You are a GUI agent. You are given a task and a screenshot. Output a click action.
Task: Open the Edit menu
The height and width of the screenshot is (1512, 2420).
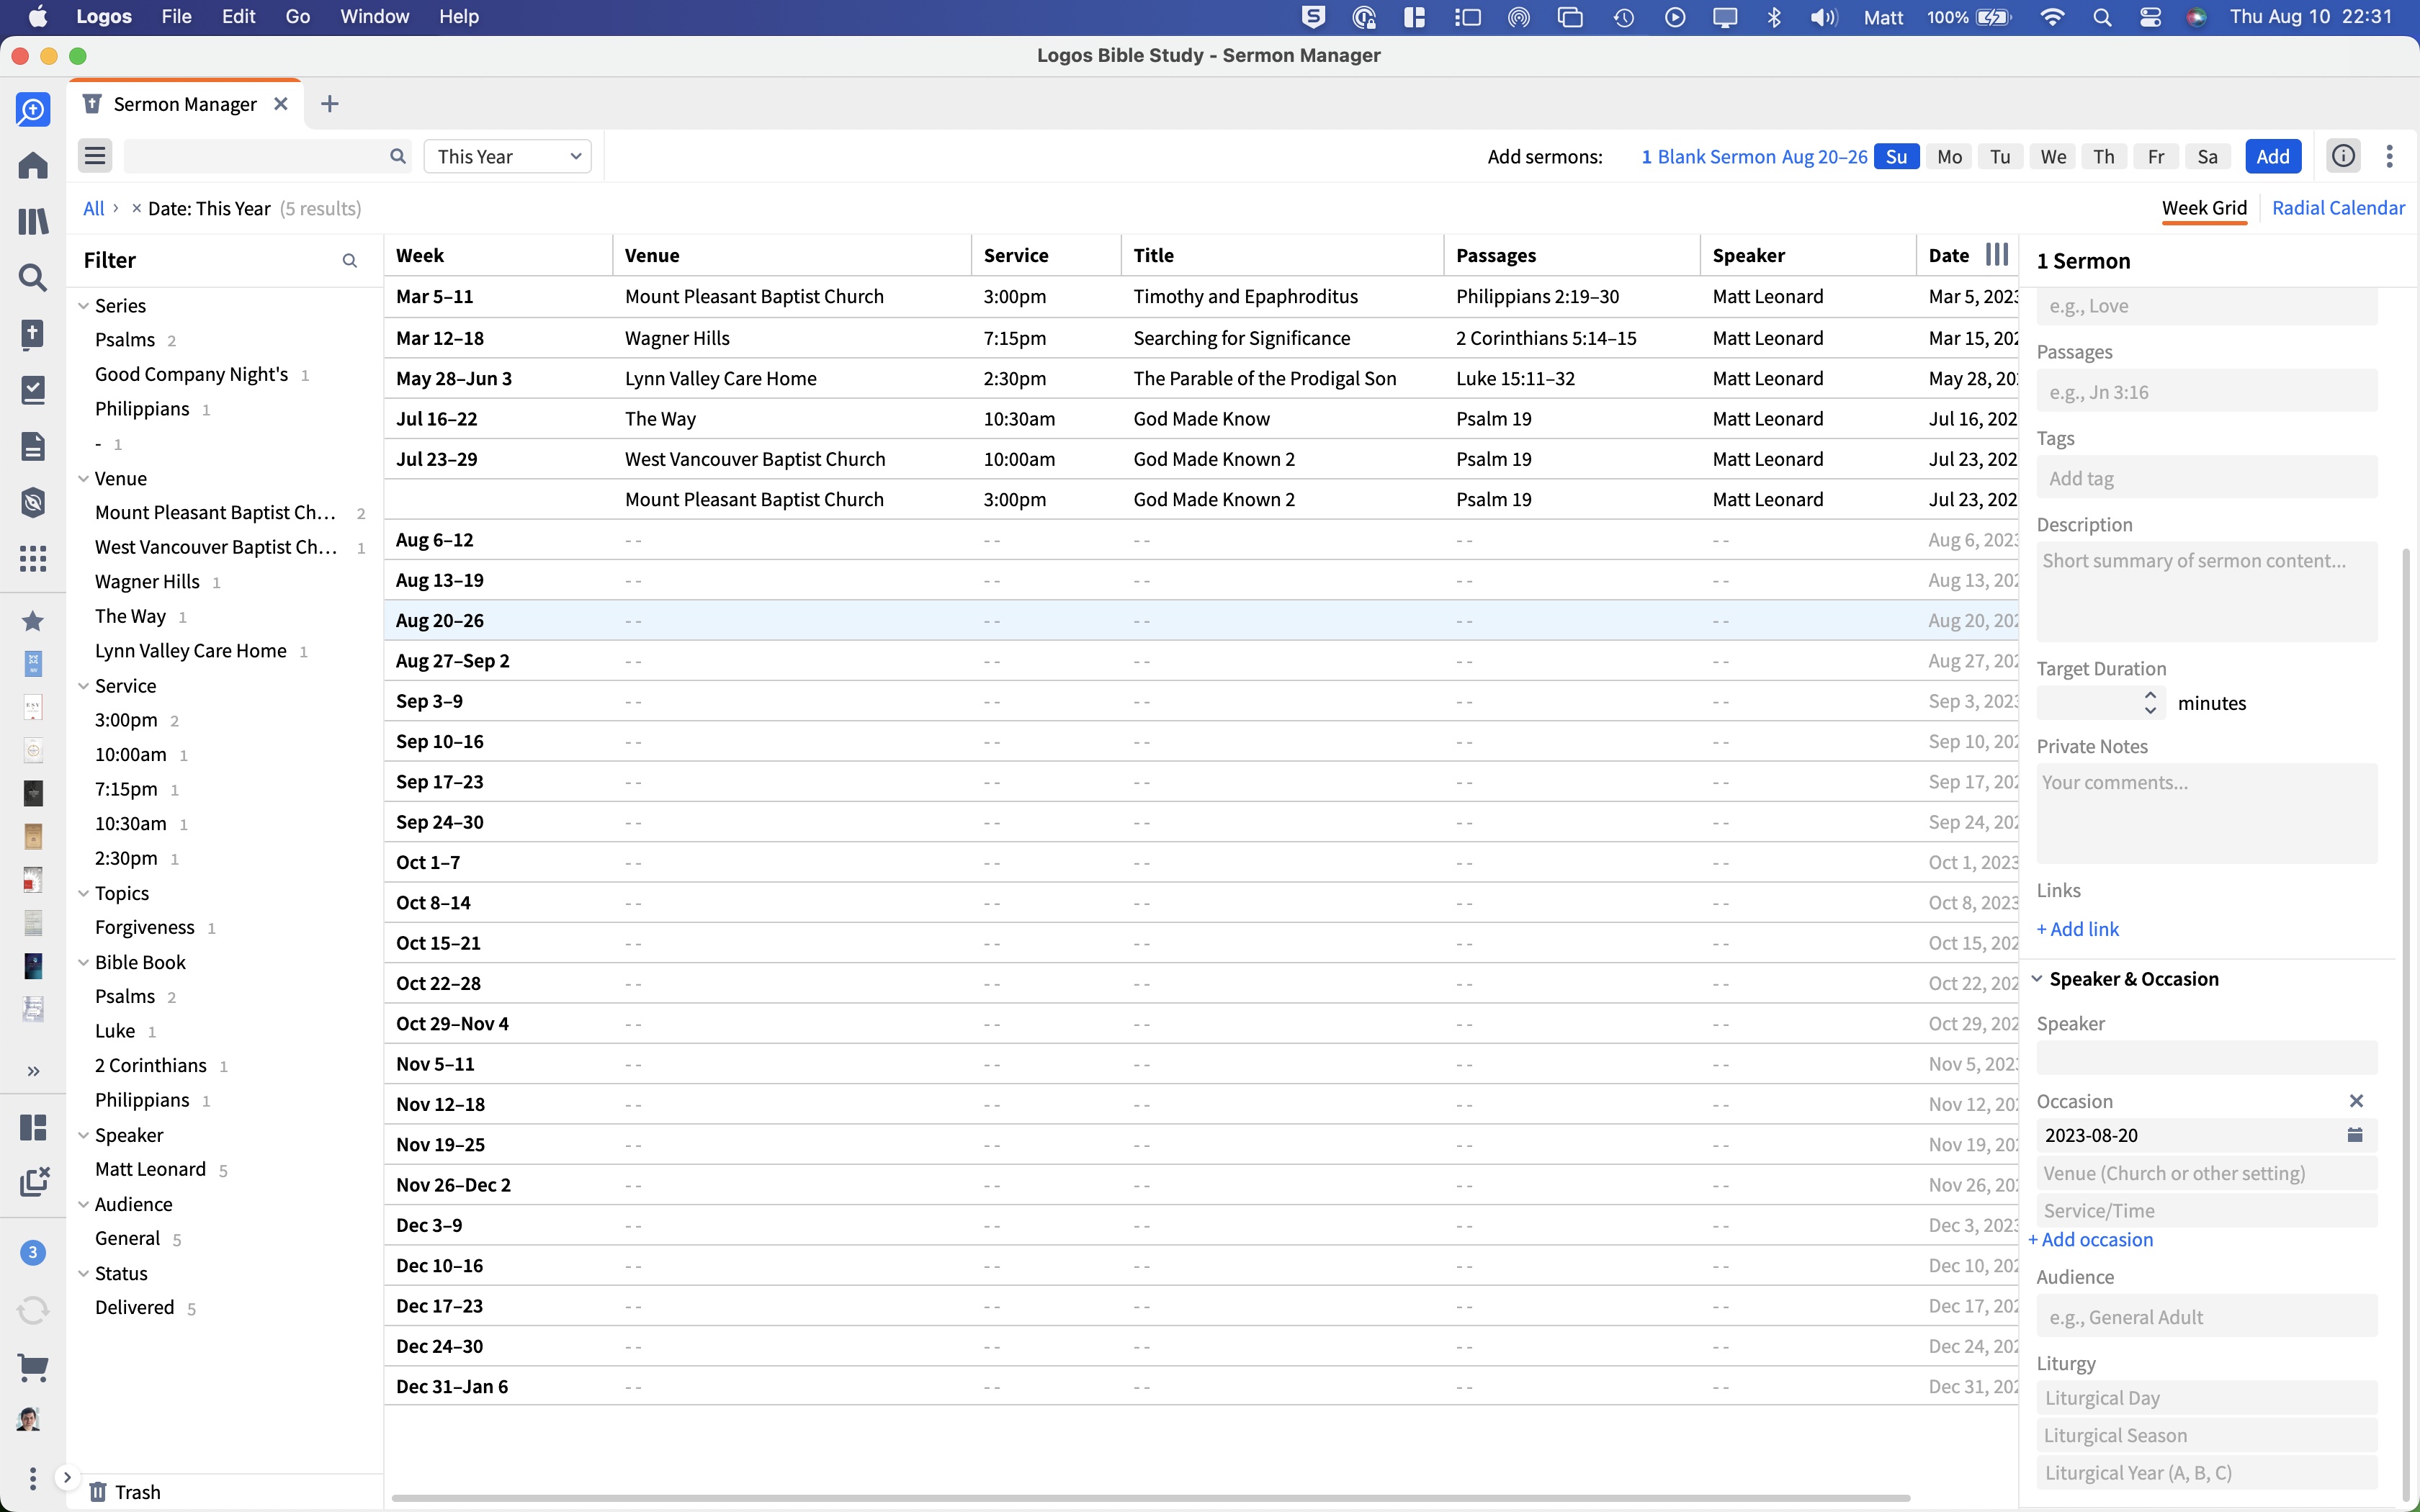pyautogui.click(x=238, y=17)
